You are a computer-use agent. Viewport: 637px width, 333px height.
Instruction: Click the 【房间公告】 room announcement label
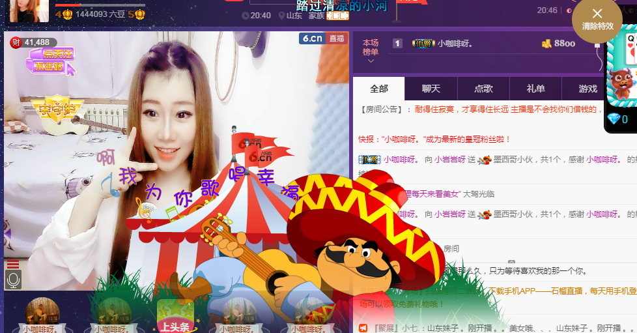381,109
